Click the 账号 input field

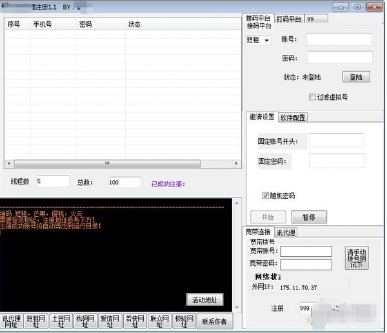339,39
